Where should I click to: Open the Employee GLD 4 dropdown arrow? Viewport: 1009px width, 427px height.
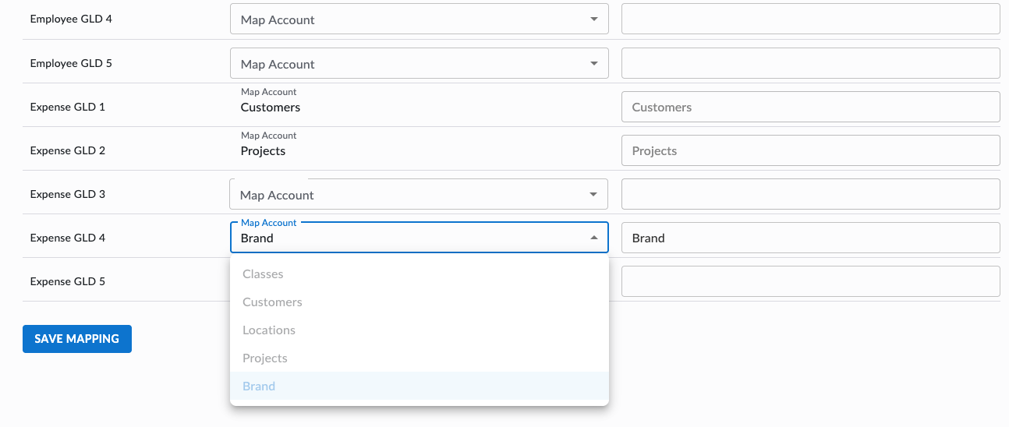click(x=594, y=19)
